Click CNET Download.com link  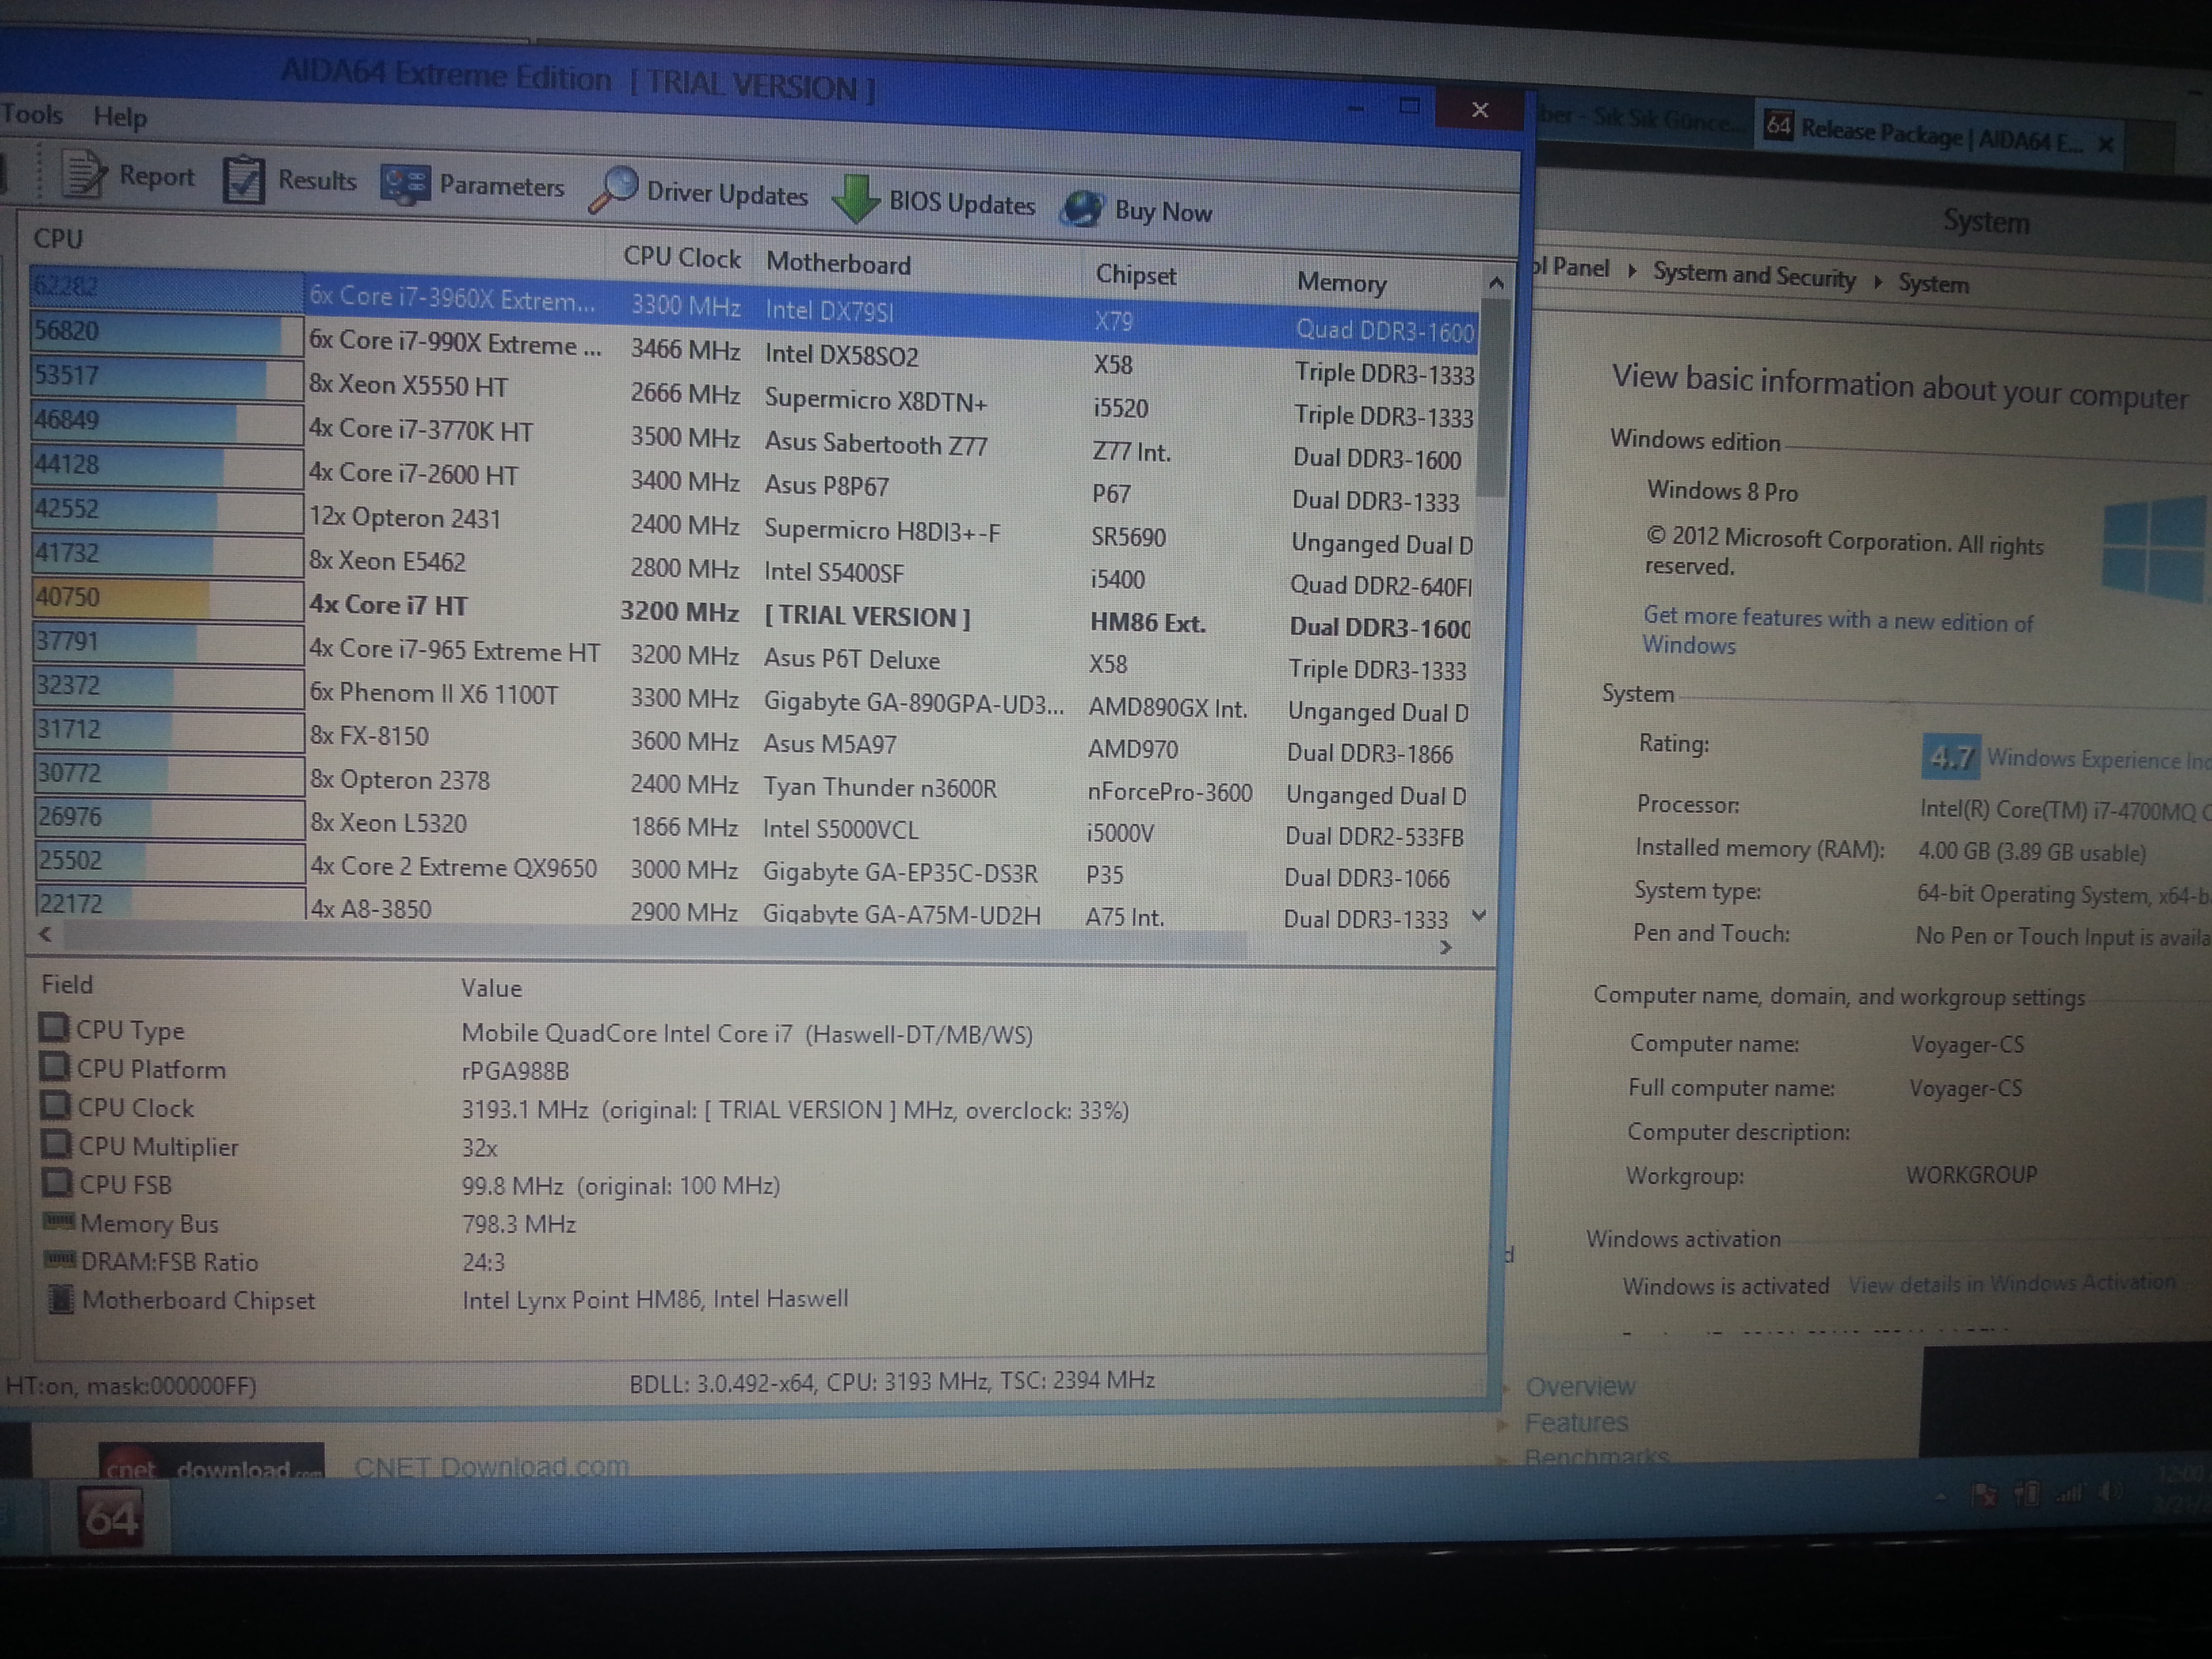[x=491, y=1467]
